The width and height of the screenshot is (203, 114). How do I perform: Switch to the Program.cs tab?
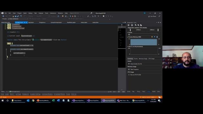coord(42,22)
